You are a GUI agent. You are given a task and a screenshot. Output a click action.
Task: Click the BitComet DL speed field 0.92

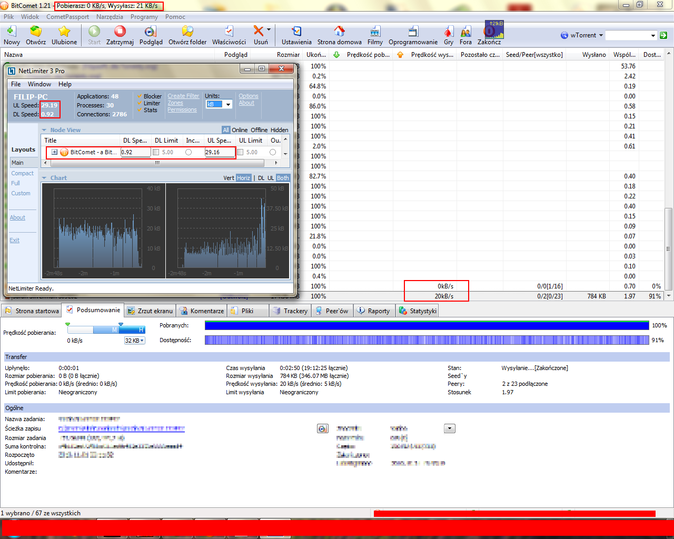135,152
